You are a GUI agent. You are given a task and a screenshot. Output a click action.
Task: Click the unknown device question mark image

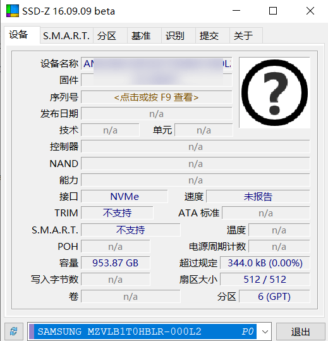tap(274, 92)
